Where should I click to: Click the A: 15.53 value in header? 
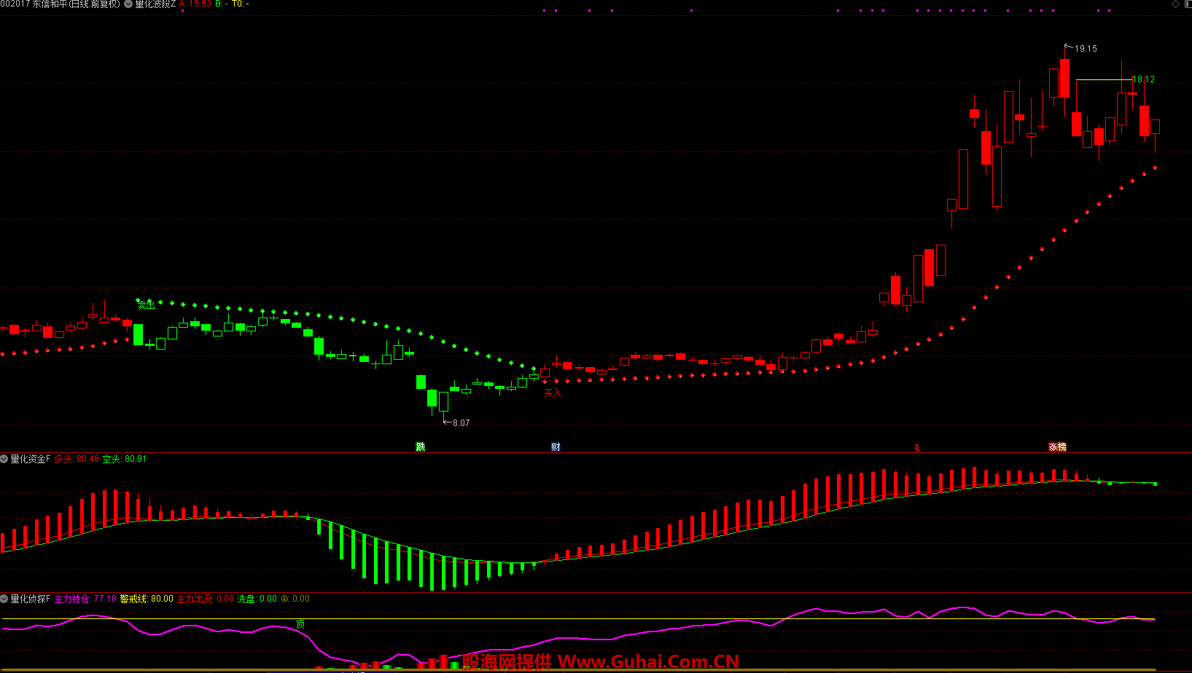pyautogui.click(x=195, y=4)
